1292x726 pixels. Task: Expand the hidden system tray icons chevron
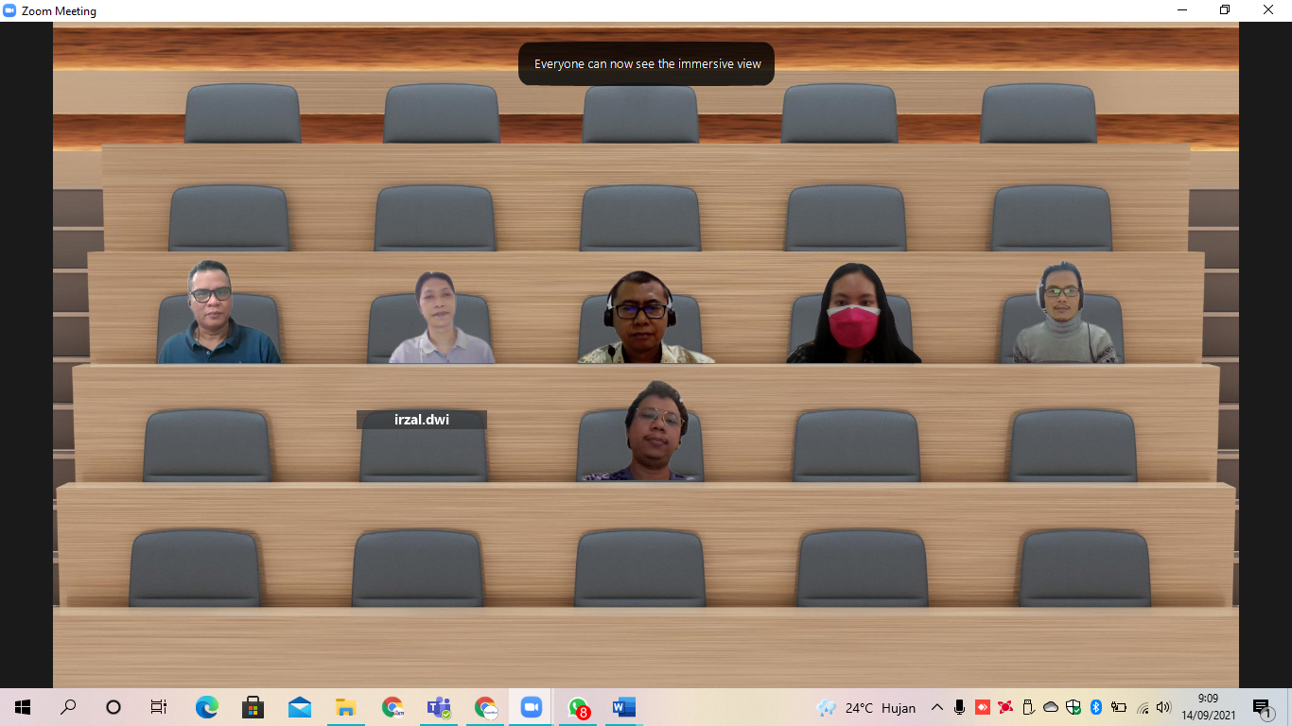[x=937, y=707]
